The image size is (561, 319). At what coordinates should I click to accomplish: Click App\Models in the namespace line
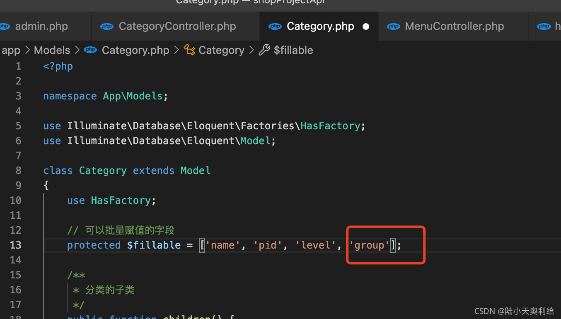coord(133,96)
